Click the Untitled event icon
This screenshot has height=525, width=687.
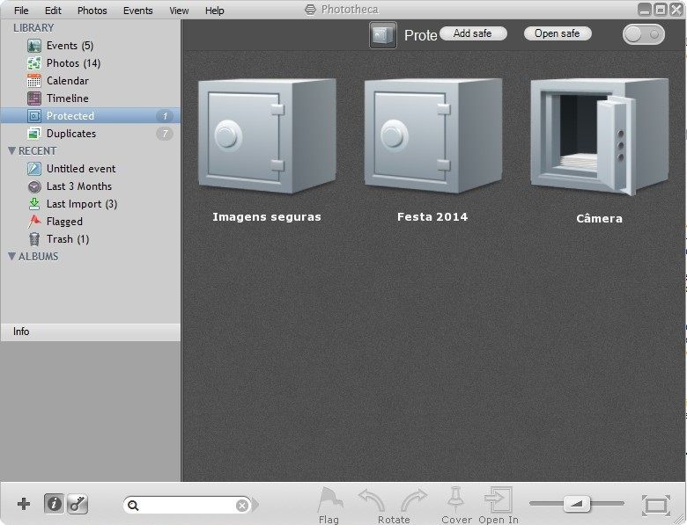(34, 169)
